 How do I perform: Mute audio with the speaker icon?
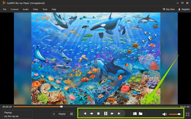pos(165,114)
